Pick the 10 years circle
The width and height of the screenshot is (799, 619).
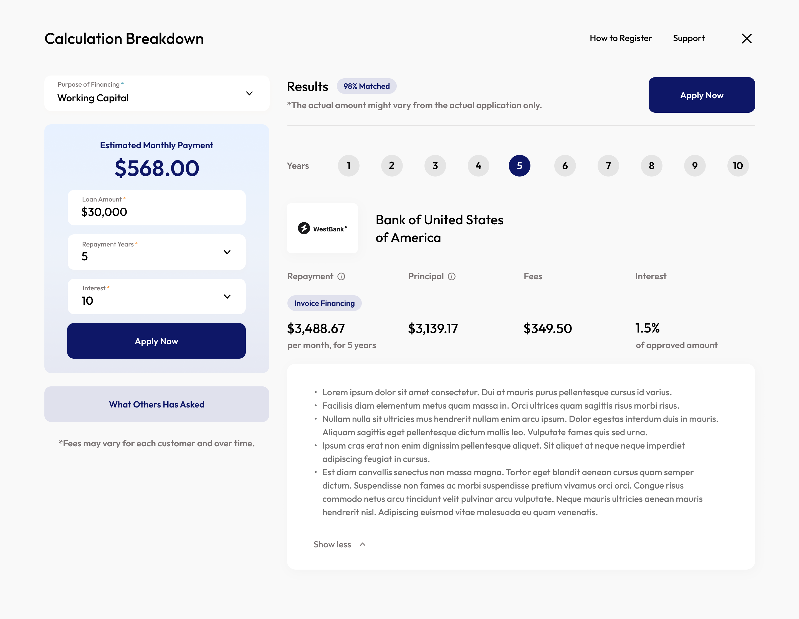tap(737, 166)
